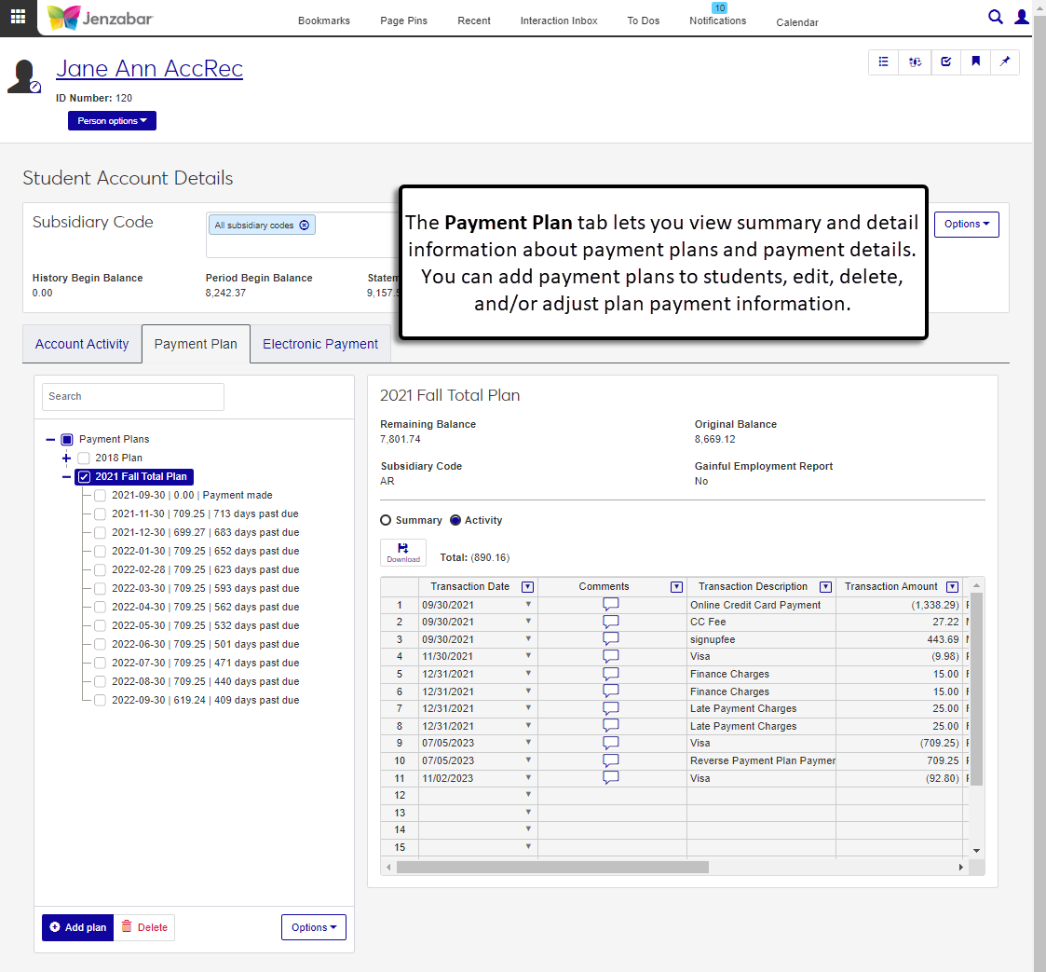This screenshot has width=1046, height=972.
Task: Click the page pin icon
Action: pyautogui.click(x=1005, y=62)
